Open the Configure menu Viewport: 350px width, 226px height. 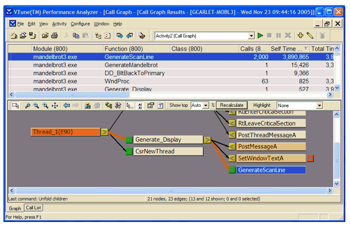coord(80,24)
